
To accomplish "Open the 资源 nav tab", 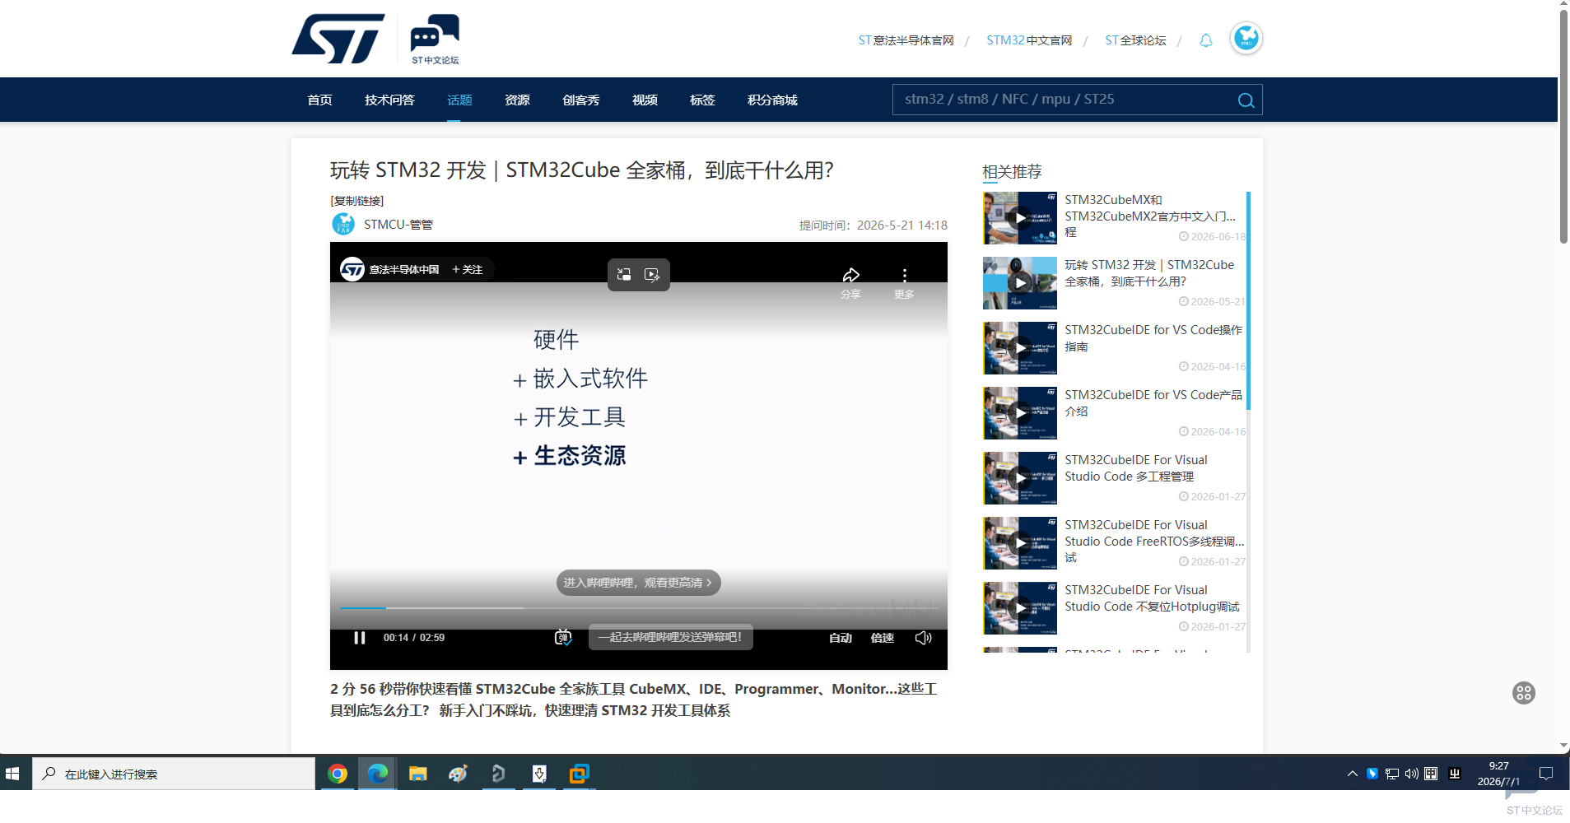I will (517, 100).
